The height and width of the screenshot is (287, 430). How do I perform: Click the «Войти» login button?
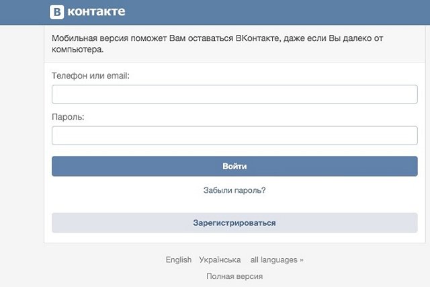pos(234,166)
